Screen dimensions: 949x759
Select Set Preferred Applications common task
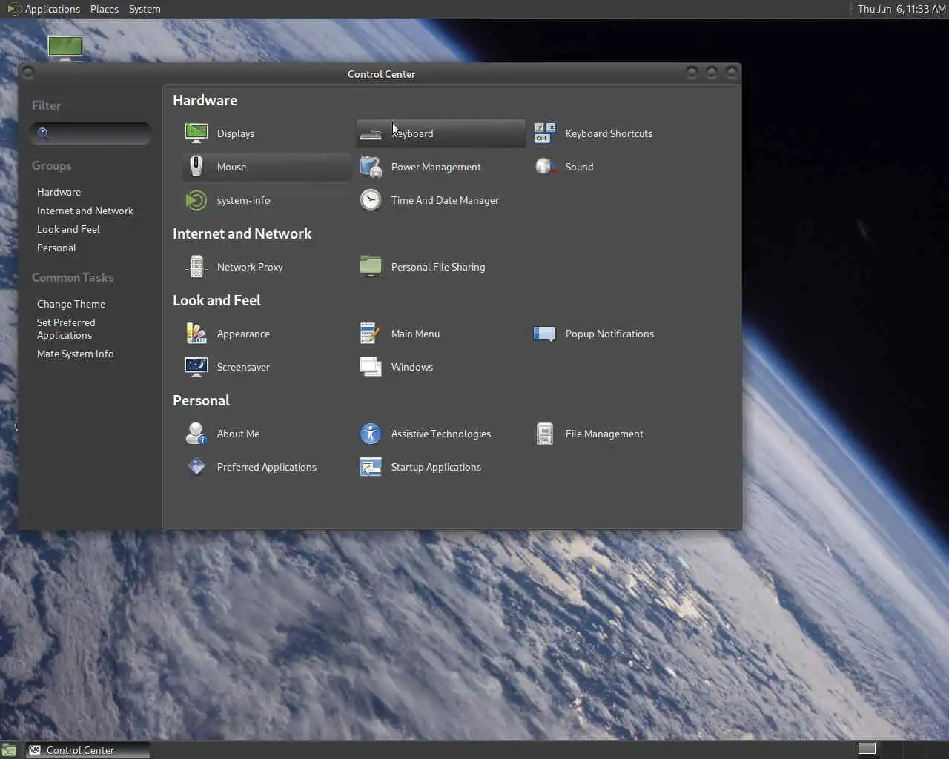pyautogui.click(x=66, y=329)
